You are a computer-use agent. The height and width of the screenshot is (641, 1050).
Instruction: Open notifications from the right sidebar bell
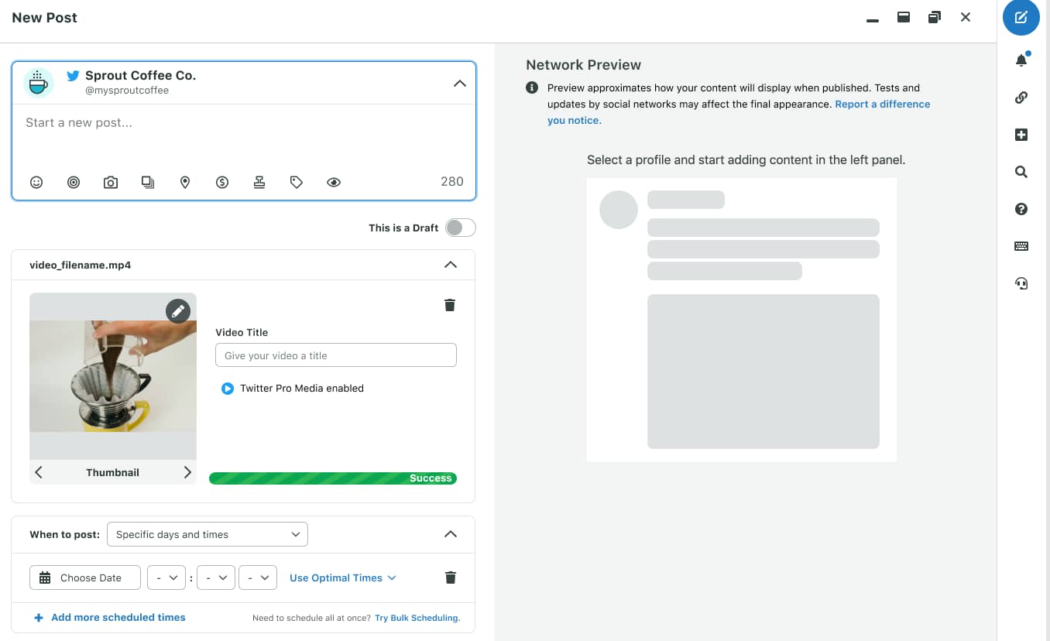(x=1021, y=60)
